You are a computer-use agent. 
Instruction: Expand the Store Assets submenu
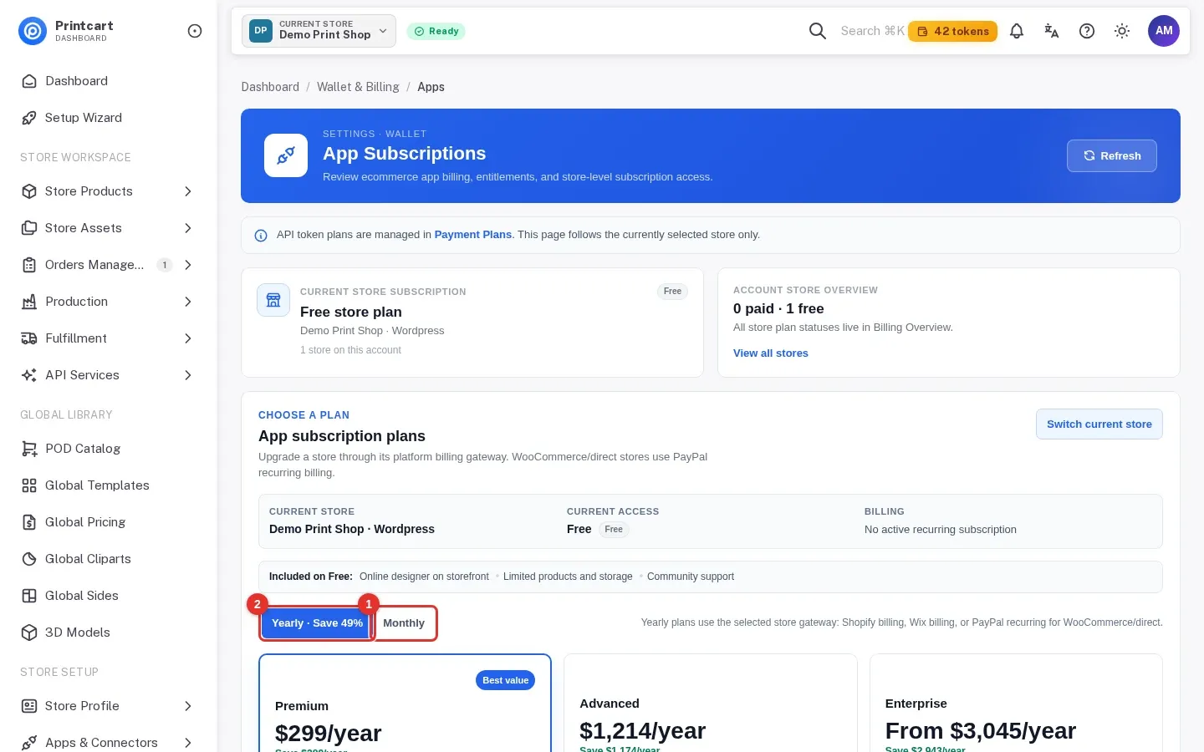click(188, 228)
